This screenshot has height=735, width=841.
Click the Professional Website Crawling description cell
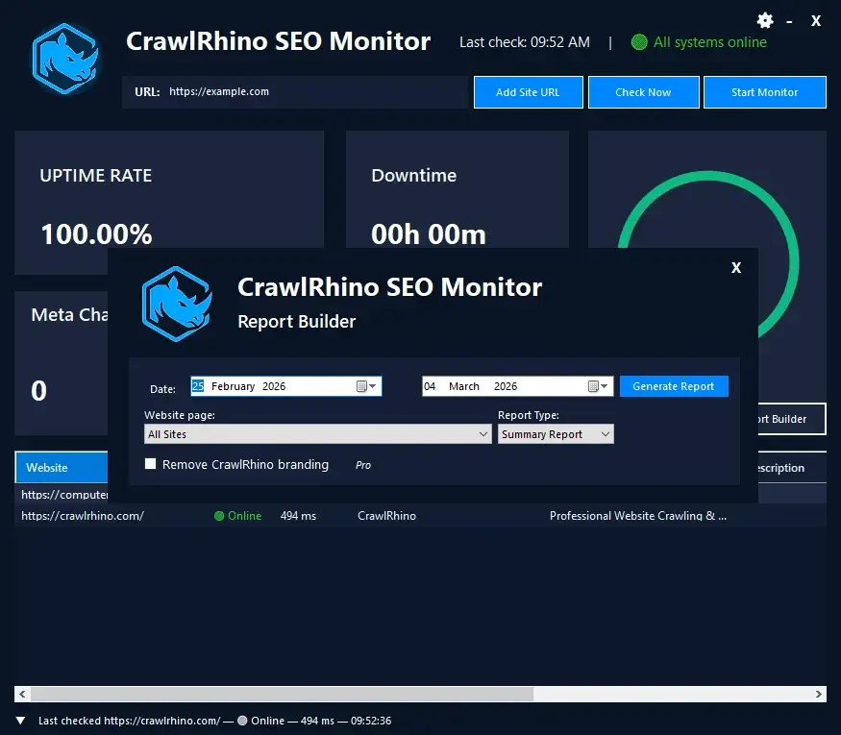(638, 516)
